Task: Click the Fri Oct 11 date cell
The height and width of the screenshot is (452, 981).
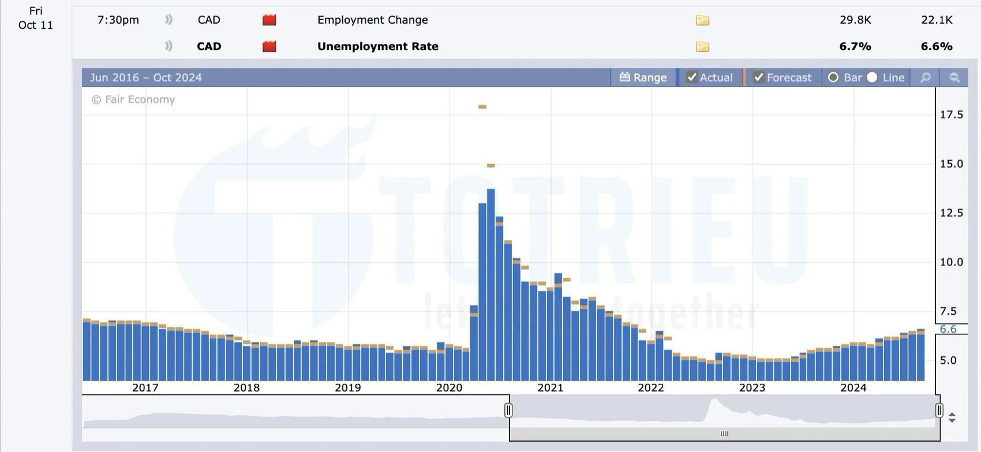Action: click(x=36, y=18)
